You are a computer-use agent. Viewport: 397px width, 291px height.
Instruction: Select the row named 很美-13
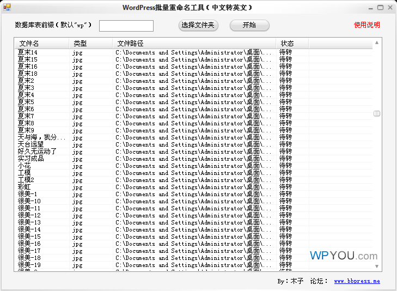[x=193, y=223]
